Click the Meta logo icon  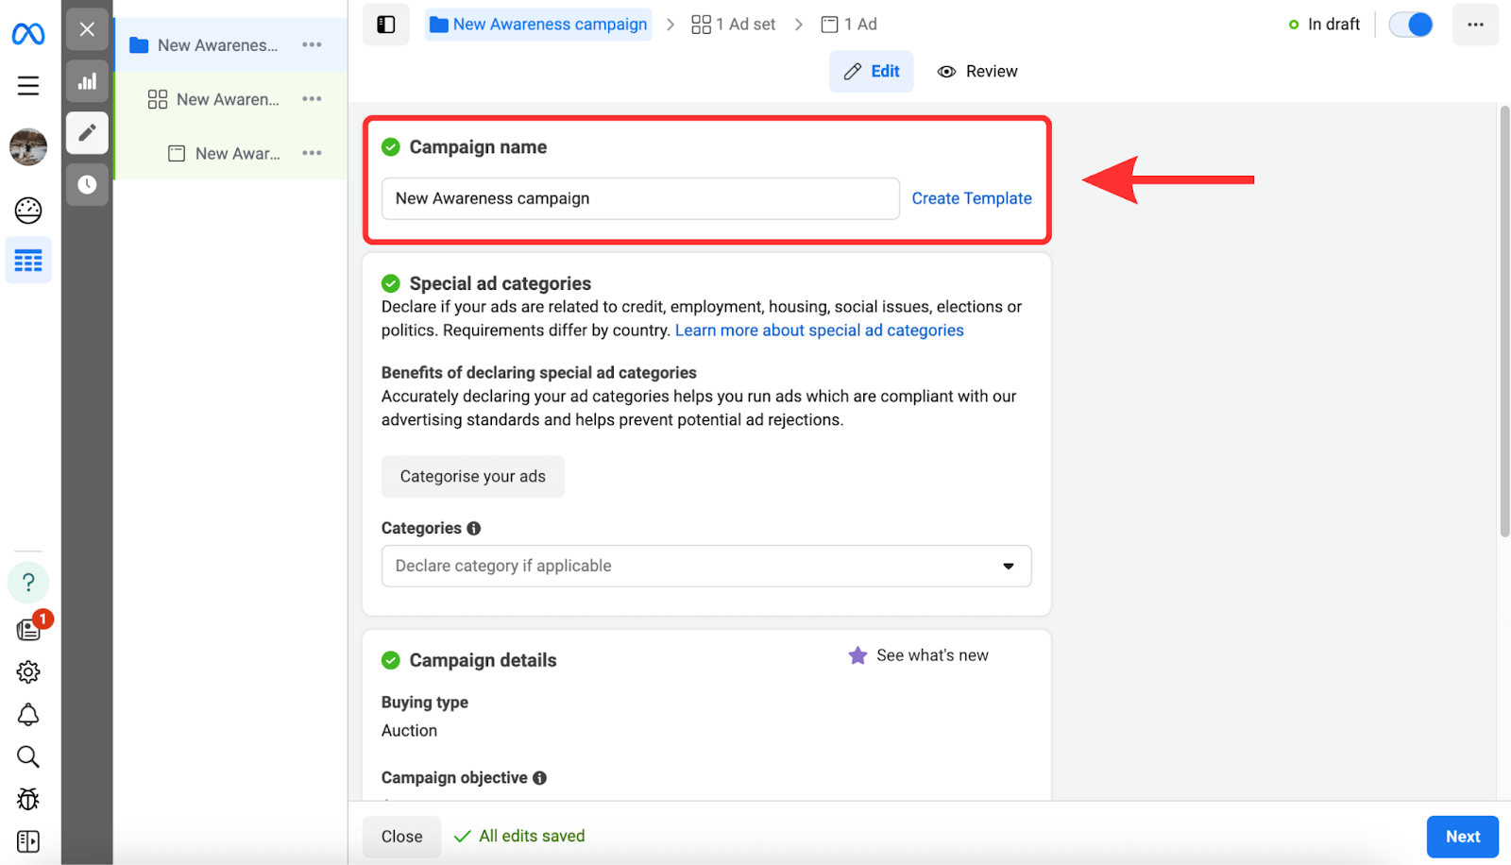pyautogui.click(x=28, y=34)
